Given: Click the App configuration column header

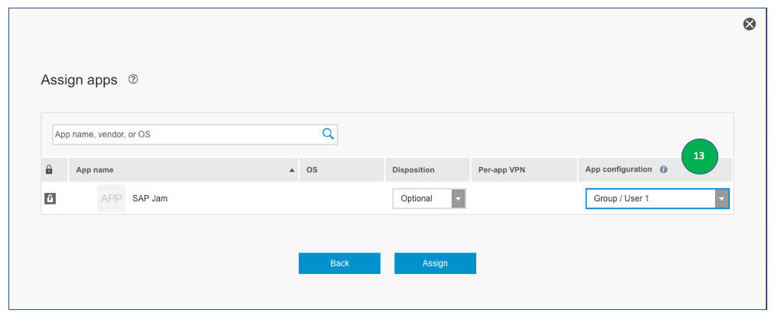Looking at the screenshot, I should pyautogui.click(x=618, y=169).
